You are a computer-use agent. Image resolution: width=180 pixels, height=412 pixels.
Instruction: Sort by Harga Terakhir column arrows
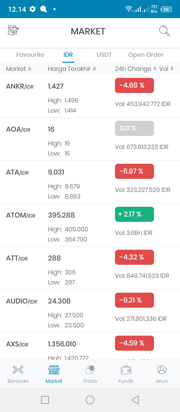[94, 69]
